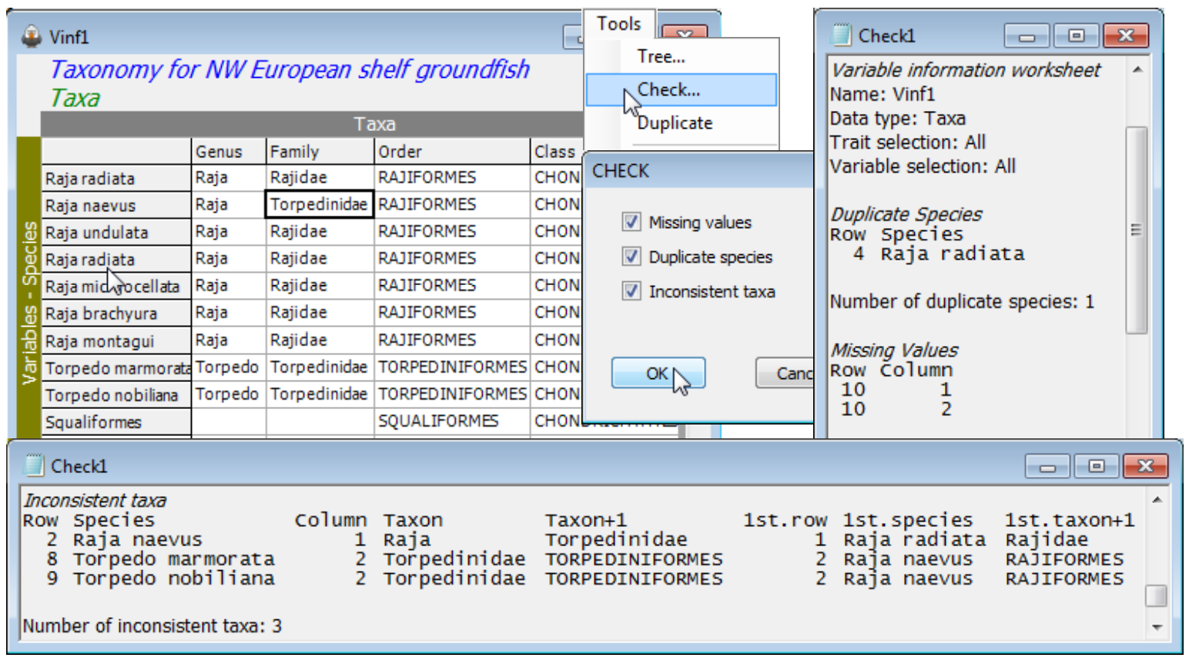1189x661 pixels.
Task: Grab the scrollbar thumb in top-right Check1 window
Action: [x=1137, y=230]
